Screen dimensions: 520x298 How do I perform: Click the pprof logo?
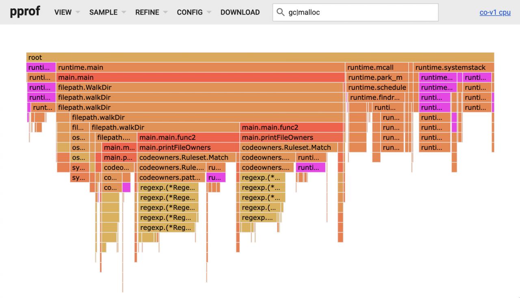coord(25,11)
